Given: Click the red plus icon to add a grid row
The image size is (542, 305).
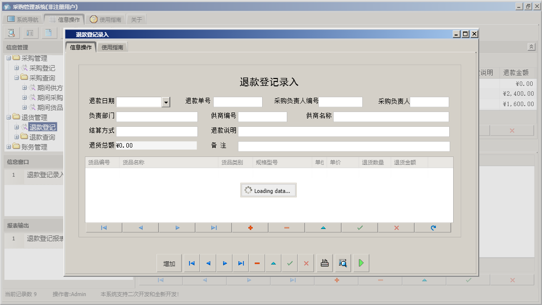Looking at the screenshot, I should point(250,228).
